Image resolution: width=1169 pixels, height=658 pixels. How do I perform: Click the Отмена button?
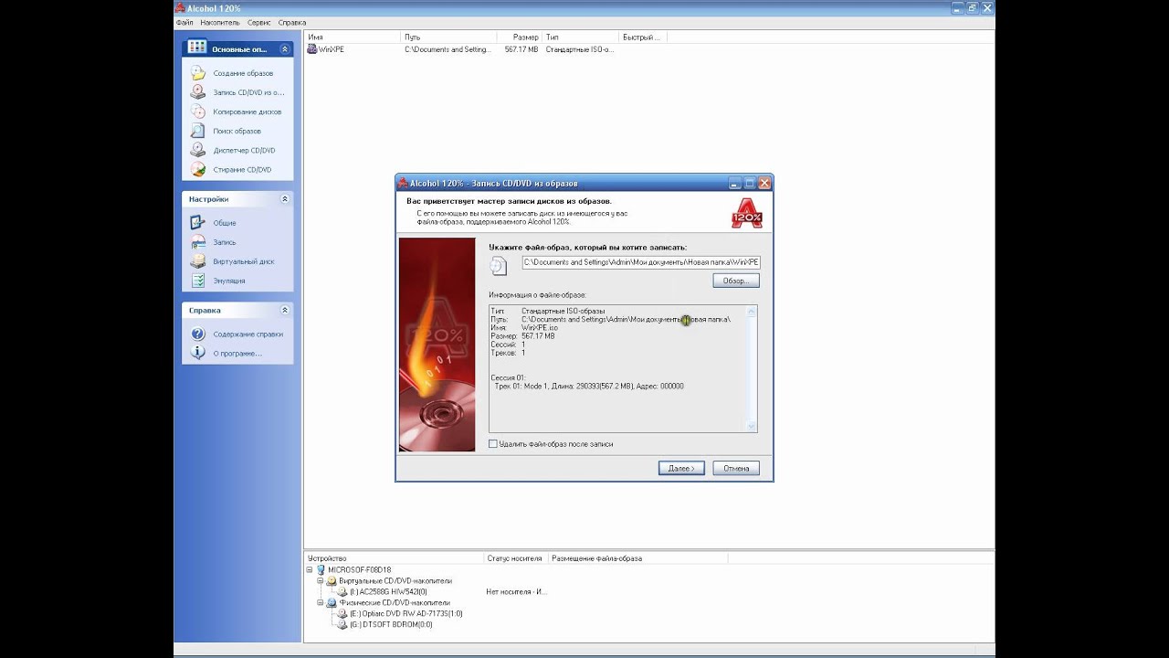pos(736,468)
